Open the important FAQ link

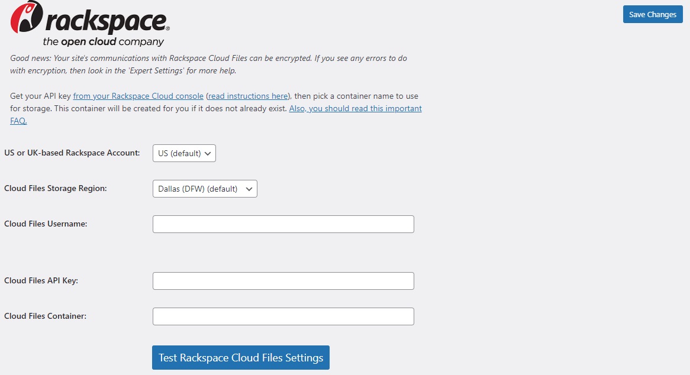tap(355, 108)
